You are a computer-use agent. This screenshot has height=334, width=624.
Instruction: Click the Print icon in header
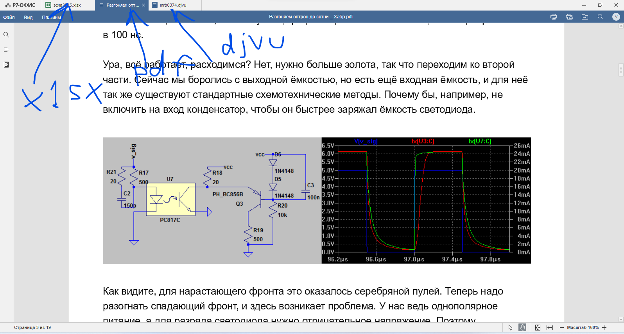(x=554, y=17)
